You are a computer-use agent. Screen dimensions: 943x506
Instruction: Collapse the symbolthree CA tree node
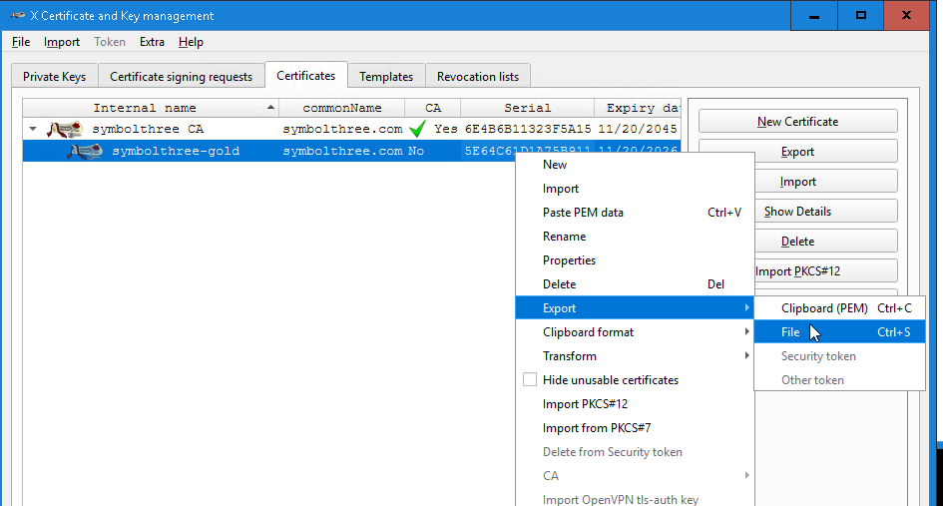[33, 129]
